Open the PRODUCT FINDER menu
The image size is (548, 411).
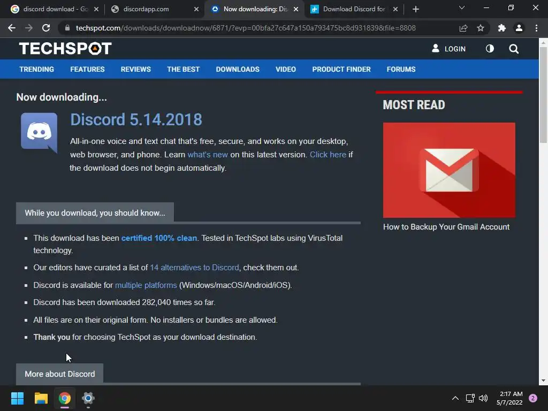click(341, 69)
